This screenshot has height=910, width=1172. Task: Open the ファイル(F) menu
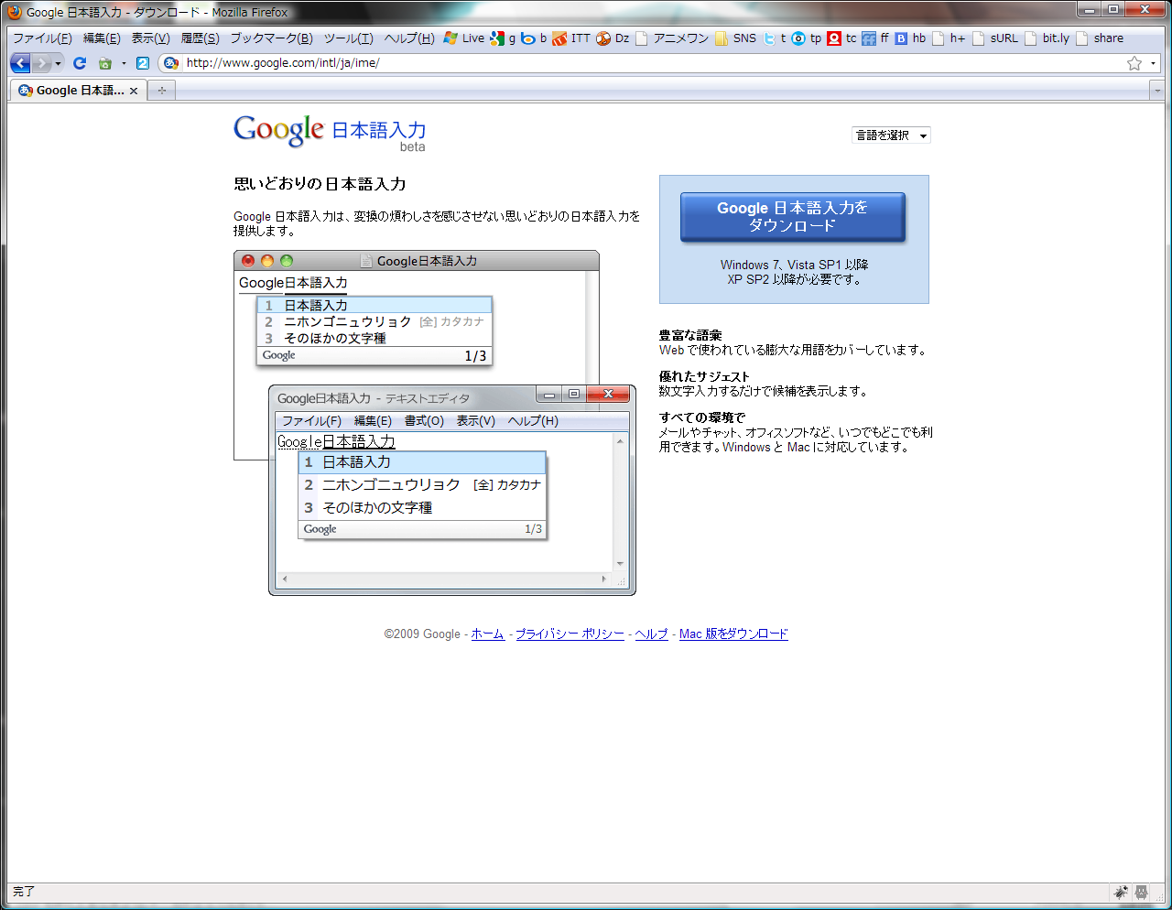[42, 38]
